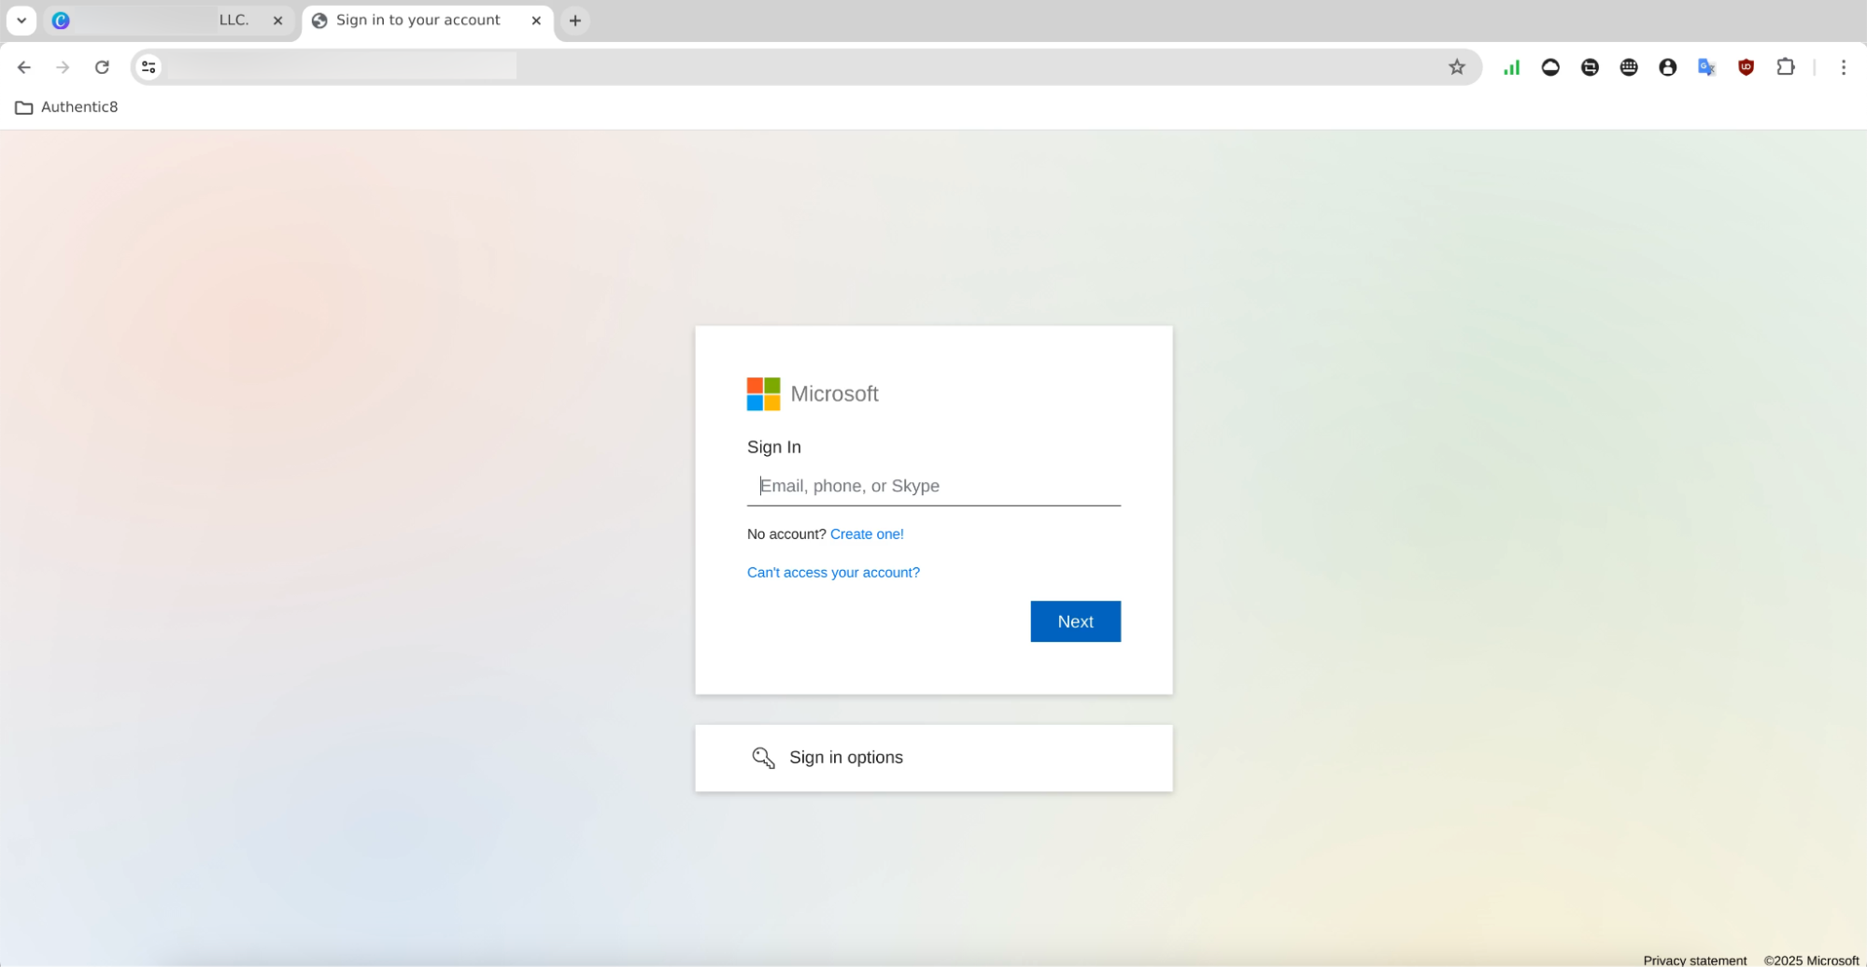Click the key icon beside Sign in options
The image size is (1867, 967).
(763, 758)
